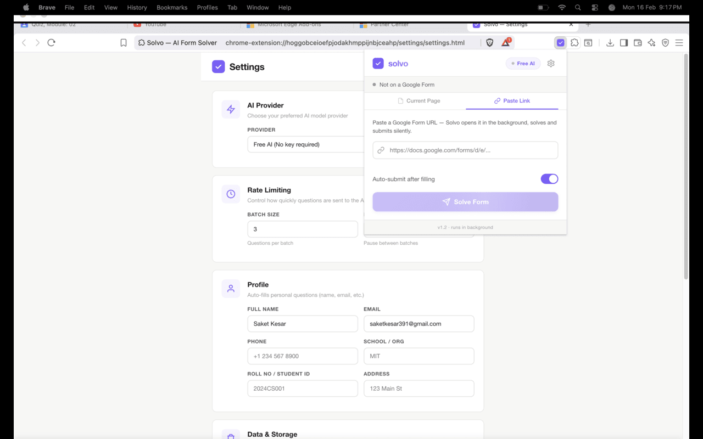Click the Free AI badge in popup
The image size is (703, 439).
pyautogui.click(x=523, y=64)
